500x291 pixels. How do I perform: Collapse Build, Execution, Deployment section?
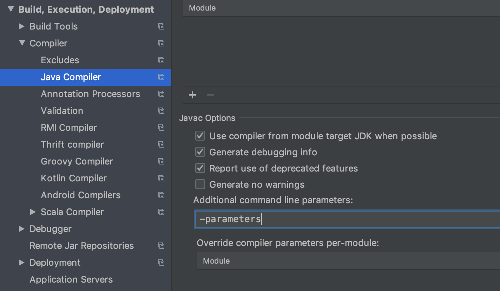pos(11,9)
